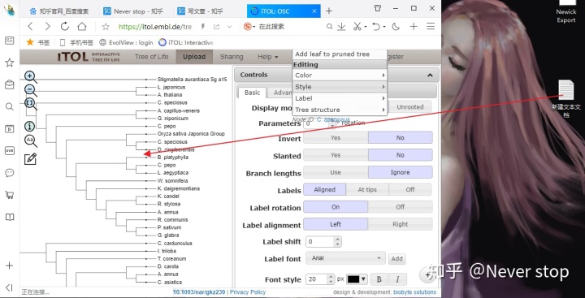
Task: Open the browser hamburger menu
Action: pyautogui.click(x=431, y=27)
